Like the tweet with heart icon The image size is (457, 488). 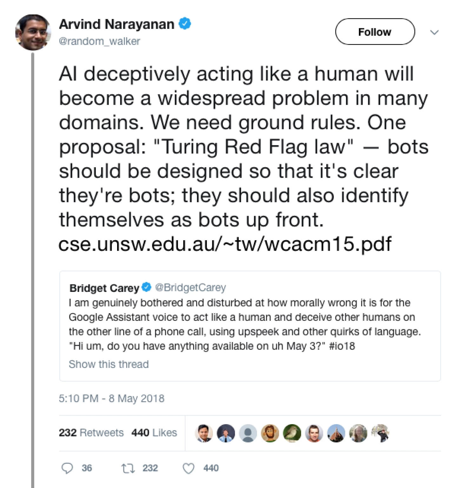point(189,468)
